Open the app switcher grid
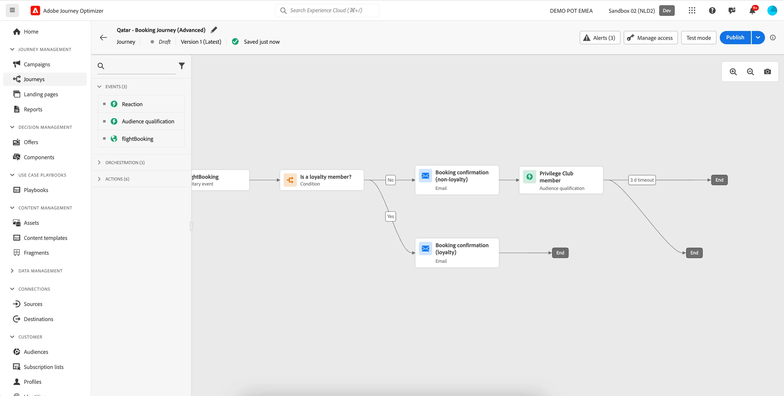The height and width of the screenshot is (396, 784). (x=692, y=11)
